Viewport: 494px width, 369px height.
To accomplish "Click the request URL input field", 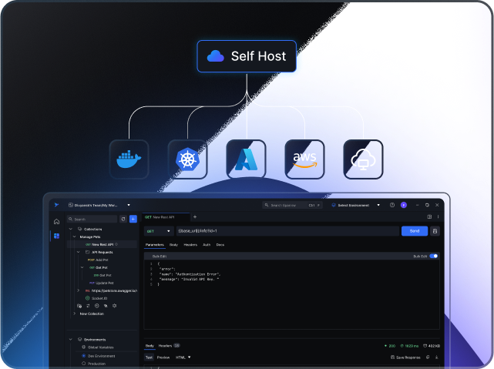I will coord(287,231).
